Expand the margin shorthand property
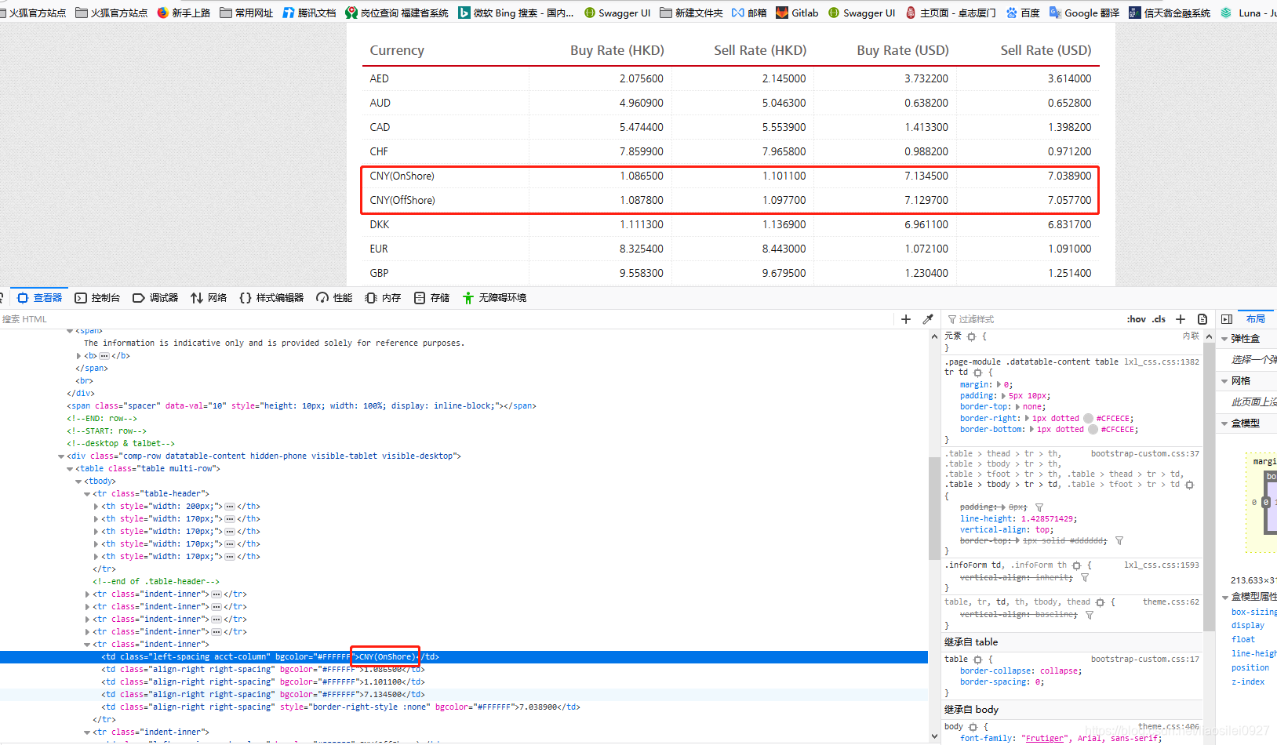Viewport: 1277px width, 745px height. coord(999,385)
